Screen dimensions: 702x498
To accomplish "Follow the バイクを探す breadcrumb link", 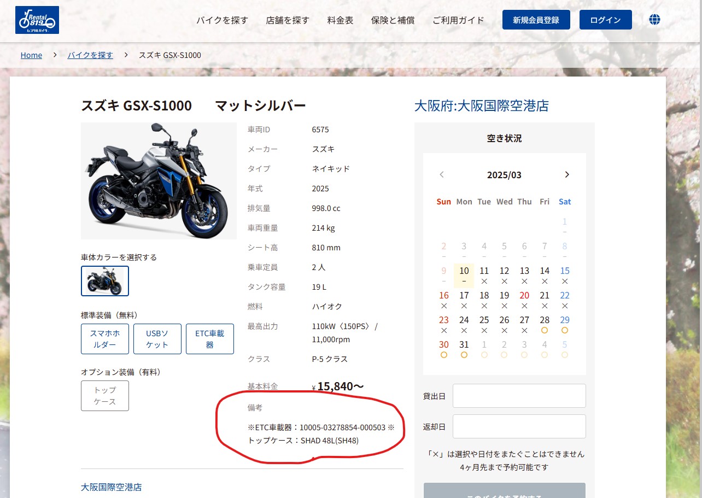I will [x=90, y=55].
